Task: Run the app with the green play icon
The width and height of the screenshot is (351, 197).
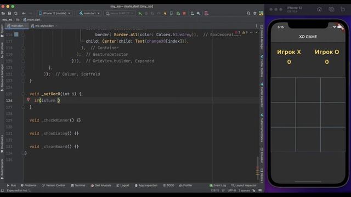Action: click(140, 13)
